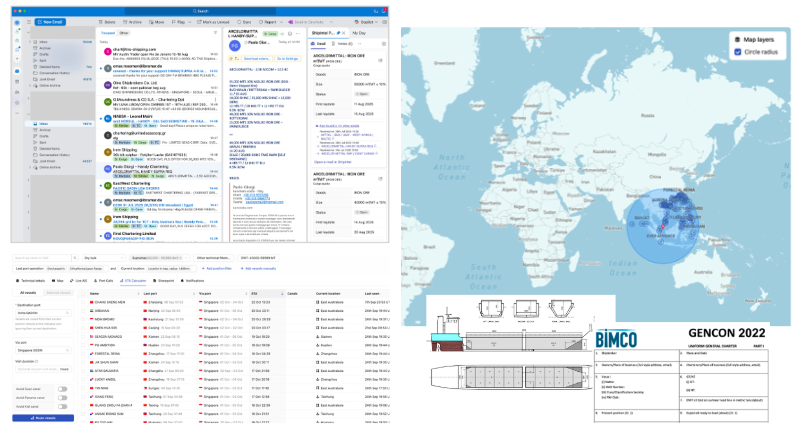Enable the Avoid Suez canal toggle

coord(63,388)
